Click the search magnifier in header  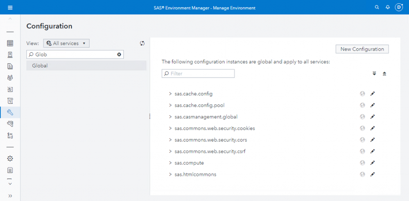pyautogui.click(x=377, y=7)
